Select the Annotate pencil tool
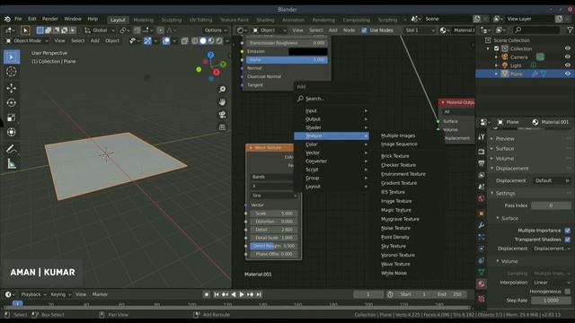The width and height of the screenshot is (575, 323). [12, 149]
